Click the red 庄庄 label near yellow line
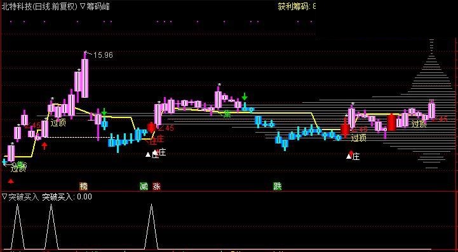This screenshot has width=458, height=252. (x=156, y=140)
